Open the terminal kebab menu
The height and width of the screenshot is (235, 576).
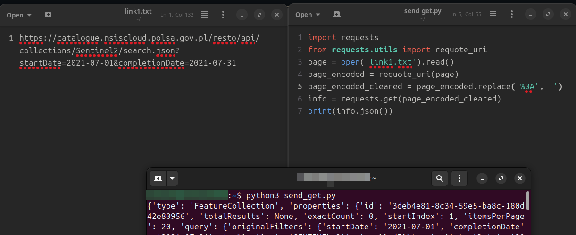click(459, 178)
